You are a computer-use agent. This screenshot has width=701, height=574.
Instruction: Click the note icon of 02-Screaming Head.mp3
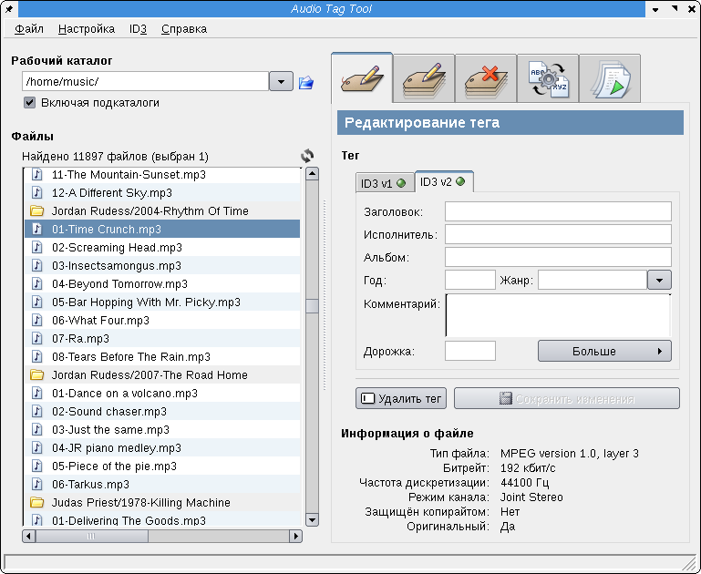pos(37,247)
